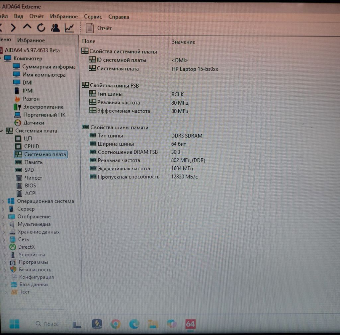Click the Forward navigation arrow
Image resolution: width=340 pixels, height=335 pixels.
13,28
